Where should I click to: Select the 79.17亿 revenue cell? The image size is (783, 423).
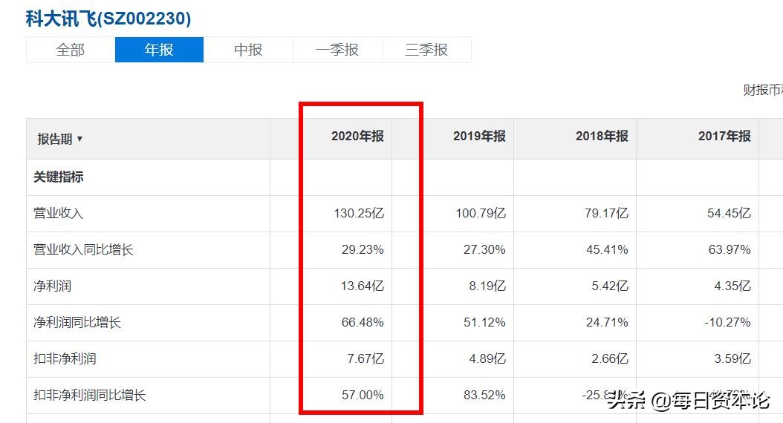(x=607, y=214)
